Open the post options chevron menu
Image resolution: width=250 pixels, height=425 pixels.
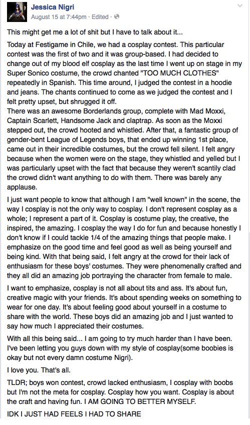(239, 5)
